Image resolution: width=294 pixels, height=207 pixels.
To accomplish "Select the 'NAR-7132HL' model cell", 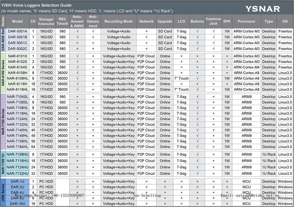I will (x=17, y=125).
